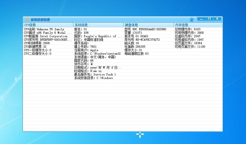Close the 系统信息检查 window
This screenshot has height=144, width=246.
(217, 19)
